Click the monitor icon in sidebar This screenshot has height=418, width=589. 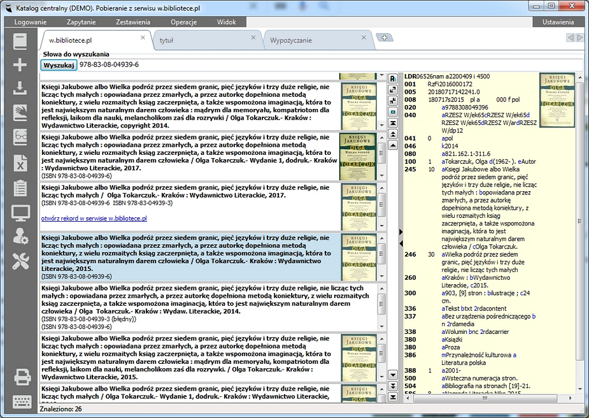coord(20,213)
